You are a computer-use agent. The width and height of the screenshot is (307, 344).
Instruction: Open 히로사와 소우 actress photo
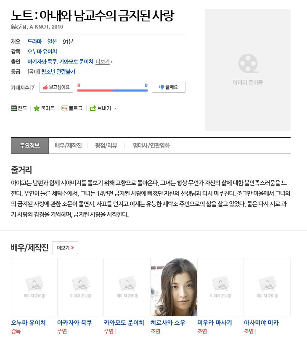[x=174, y=287]
